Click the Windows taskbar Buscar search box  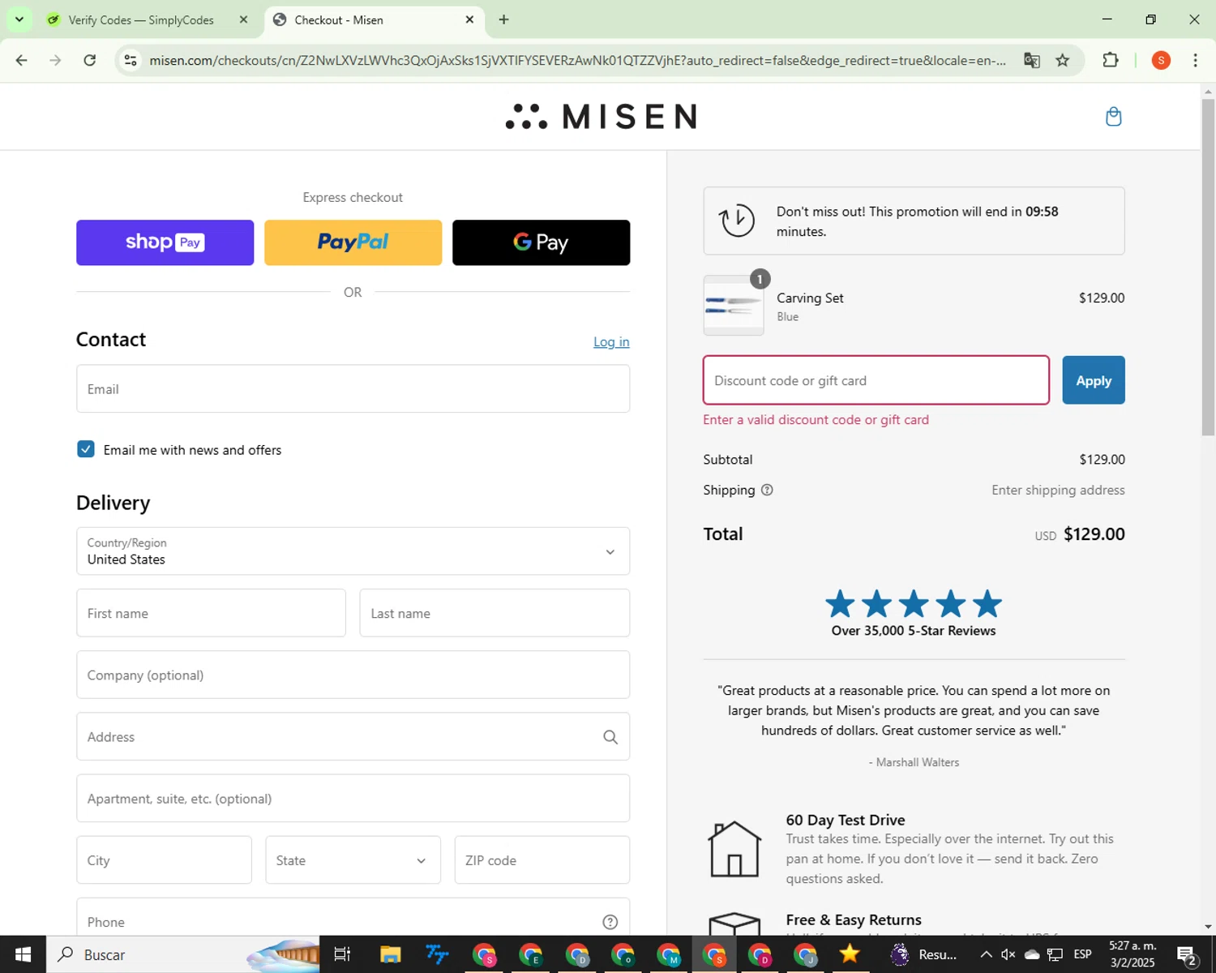(x=183, y=954)
